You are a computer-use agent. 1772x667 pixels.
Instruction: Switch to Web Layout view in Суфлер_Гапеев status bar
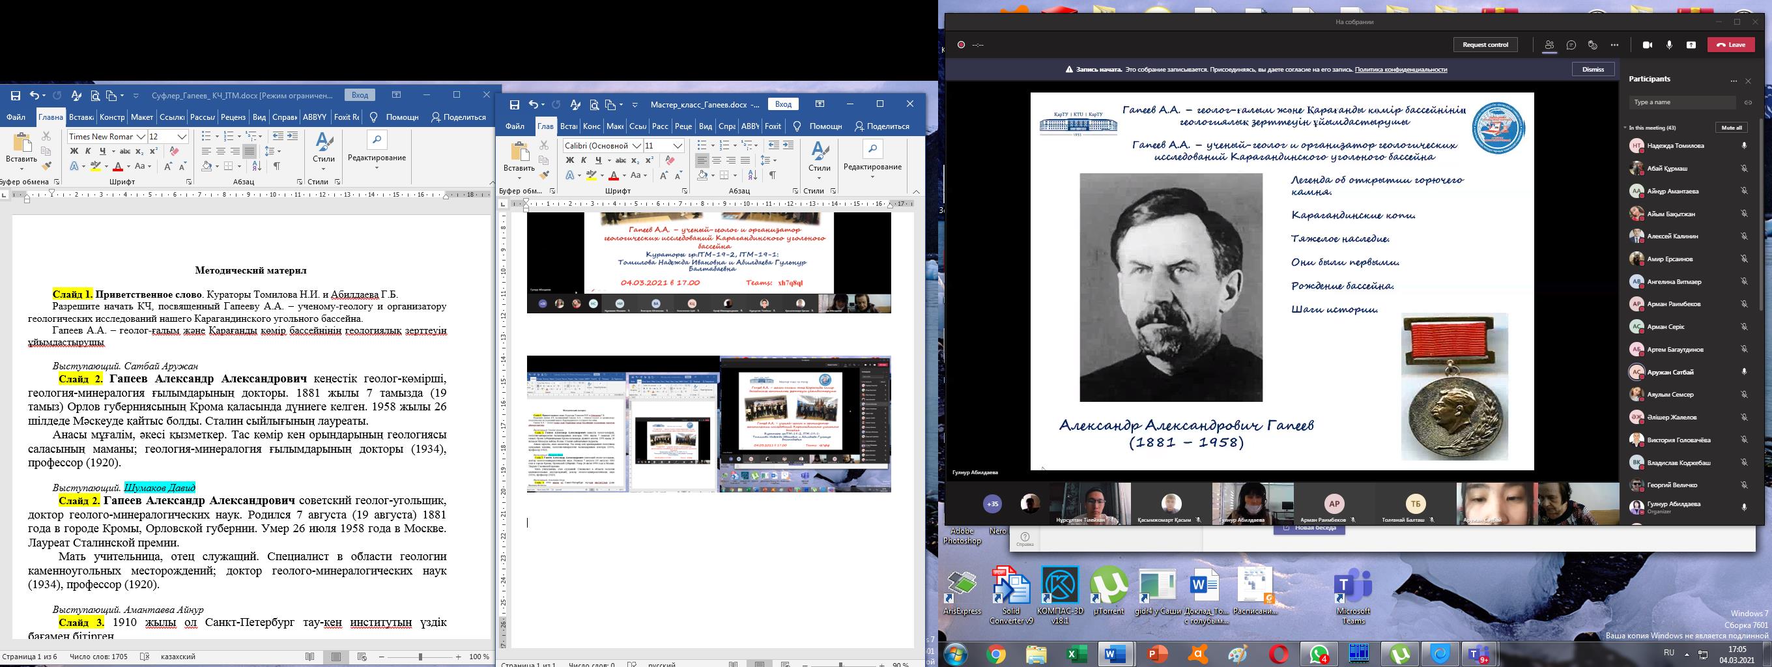pyautogui.click(x=362, y=657)
